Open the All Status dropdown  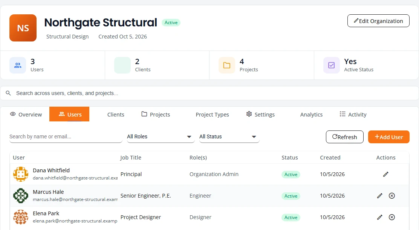point(229,136)
